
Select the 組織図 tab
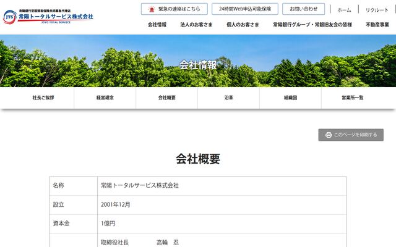pyautogui.click(x=290, y=98)
